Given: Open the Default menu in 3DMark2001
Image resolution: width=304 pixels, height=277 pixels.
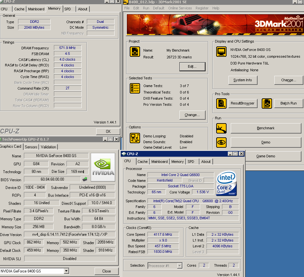Looking at the screenshot, I should click(158, 8).
